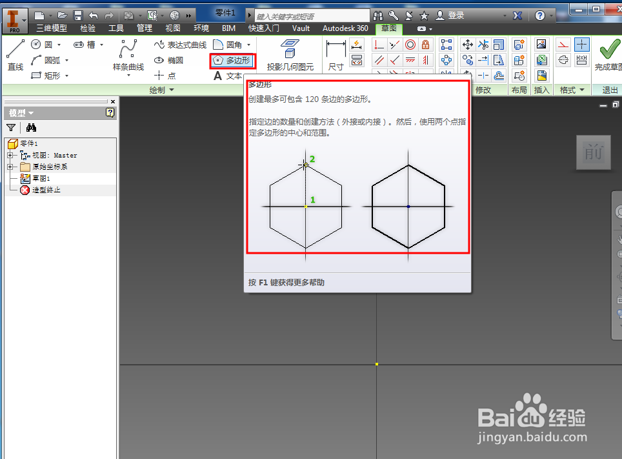Apply the coincident constraint
622x459 pixels.
[379, 45]
